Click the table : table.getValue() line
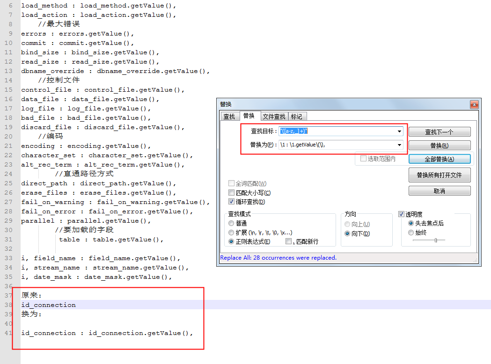491x364 pixels. pyautogui.click(x=111, y=240)
